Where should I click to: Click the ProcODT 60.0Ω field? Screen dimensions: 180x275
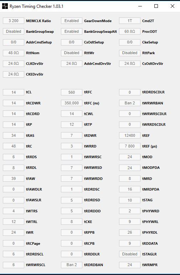[x=130, y=31]
